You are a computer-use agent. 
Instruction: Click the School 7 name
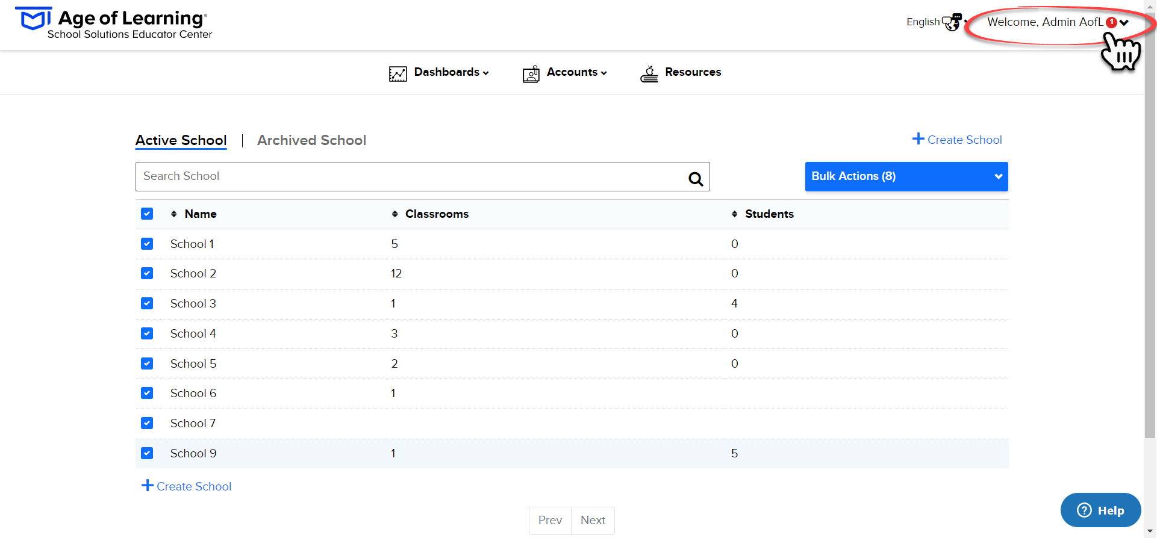193,423
